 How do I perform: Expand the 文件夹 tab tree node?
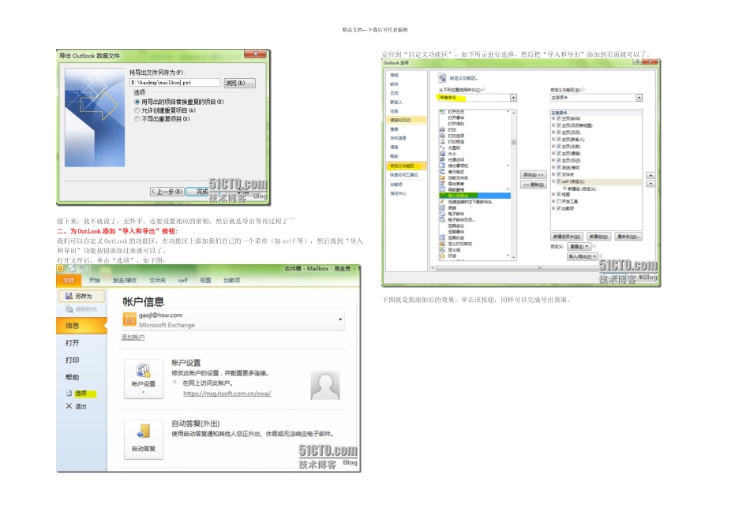(553, 174)
